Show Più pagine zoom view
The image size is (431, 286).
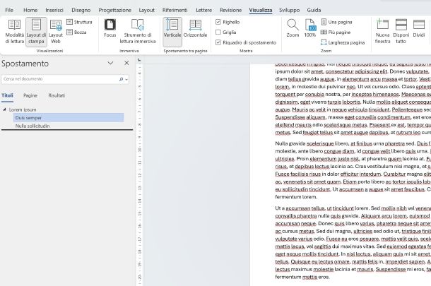336,32
